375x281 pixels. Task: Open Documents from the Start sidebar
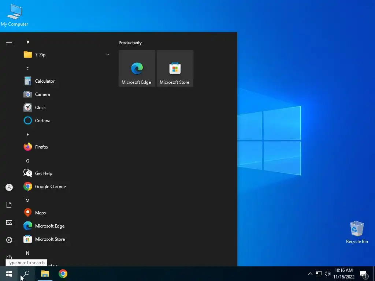(9, 205)
